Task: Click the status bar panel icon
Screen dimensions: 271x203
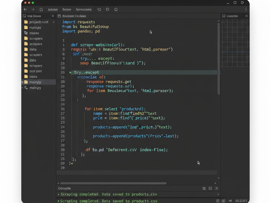Action: [x=224, y=201]
